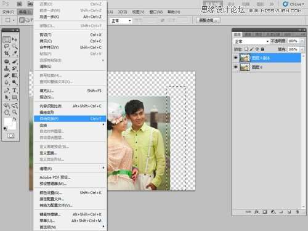This screenshot has height=231, width=308.
Task: Select the Rectangular Marquee tool
Action: tap(7, 39)
